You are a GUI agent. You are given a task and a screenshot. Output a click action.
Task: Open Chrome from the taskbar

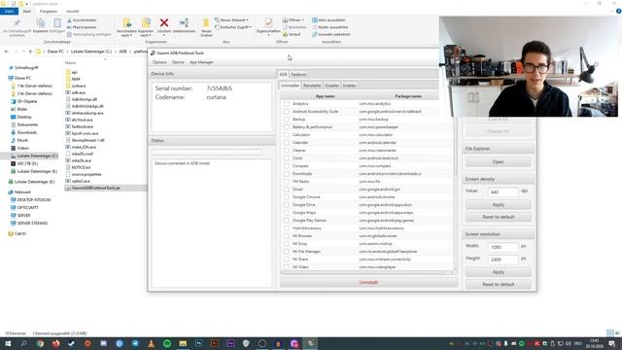[x=40, y=343]
